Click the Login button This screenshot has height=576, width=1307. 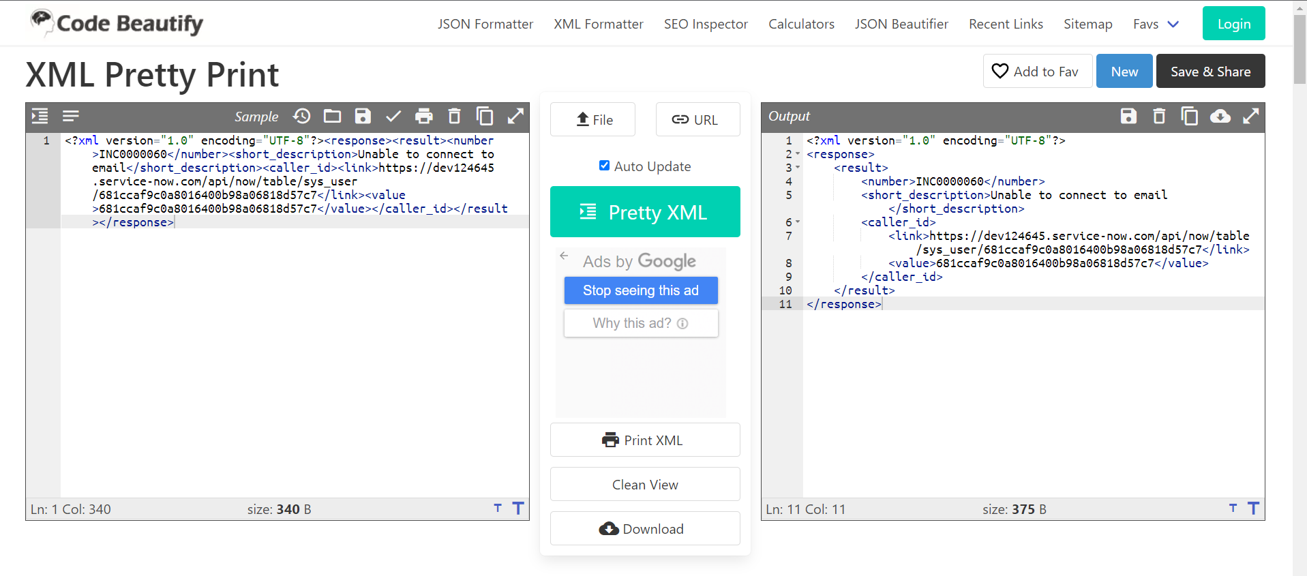click(x=1233, y=23)
